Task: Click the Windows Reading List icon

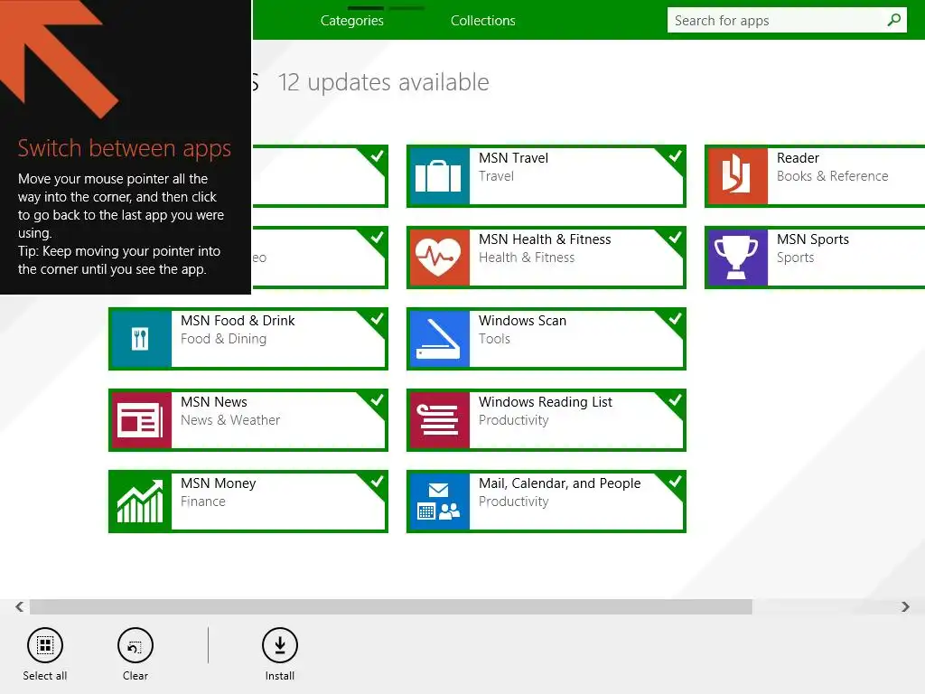Action: 438,420
